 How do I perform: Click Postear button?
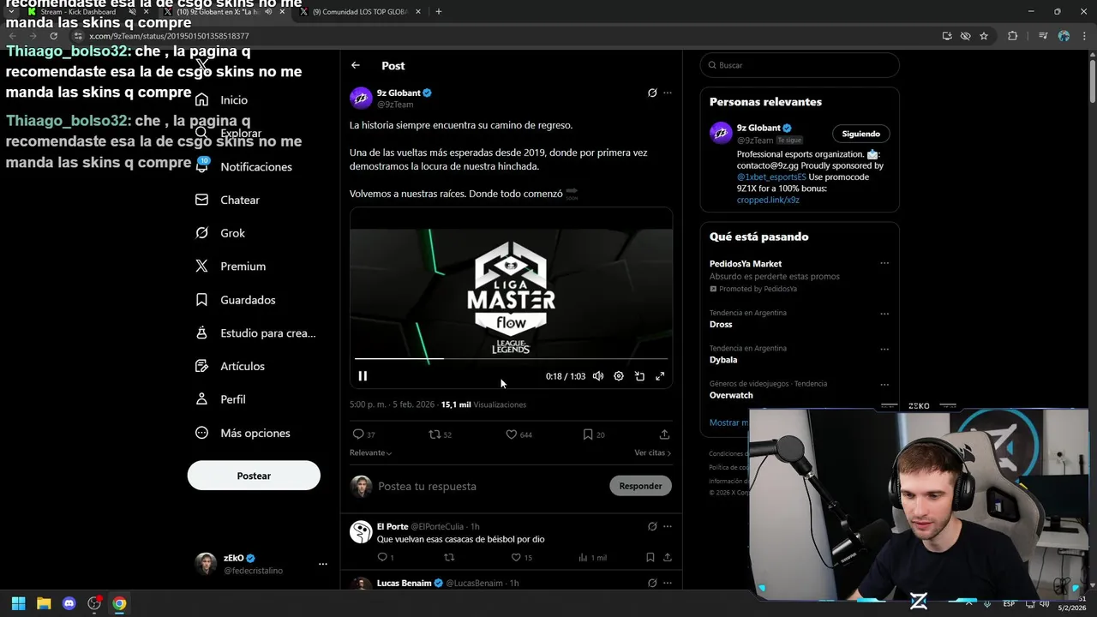pos(254,476)
